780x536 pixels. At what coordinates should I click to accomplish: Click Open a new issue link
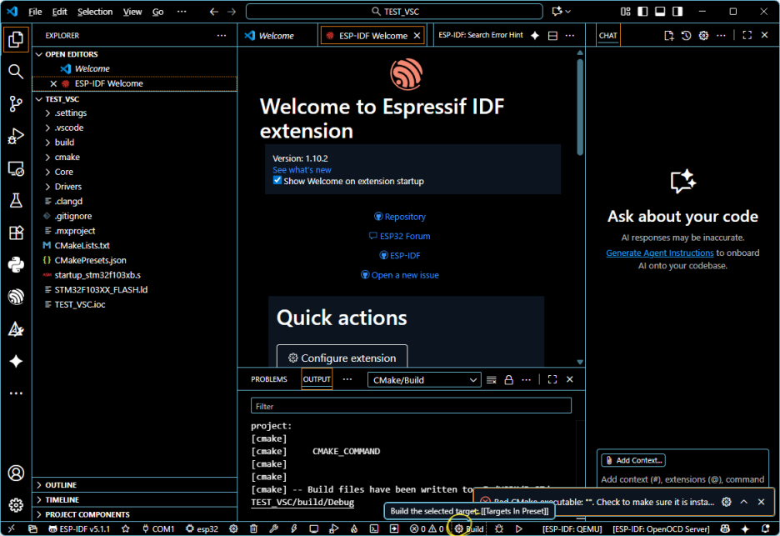[x=400, y=275]
